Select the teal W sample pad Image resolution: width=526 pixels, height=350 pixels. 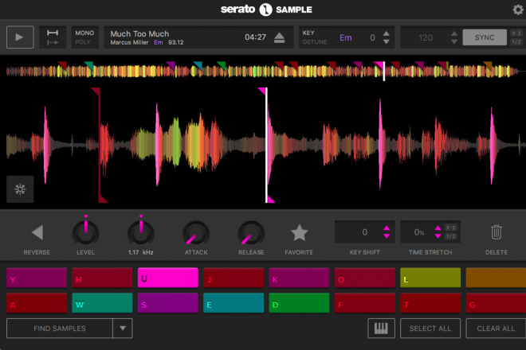click(102, 303)
